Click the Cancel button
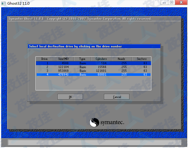Viewport: 188px width, 148px height. coord(117,97)
